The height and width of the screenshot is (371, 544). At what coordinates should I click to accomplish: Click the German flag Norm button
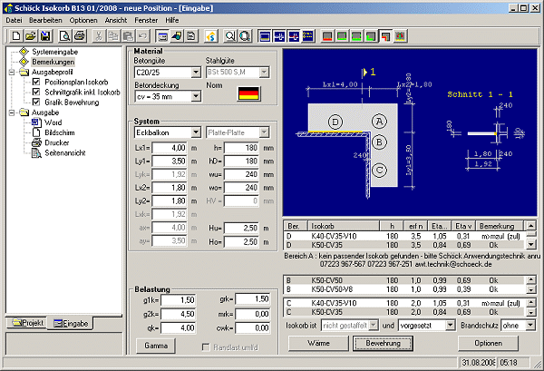248,93
